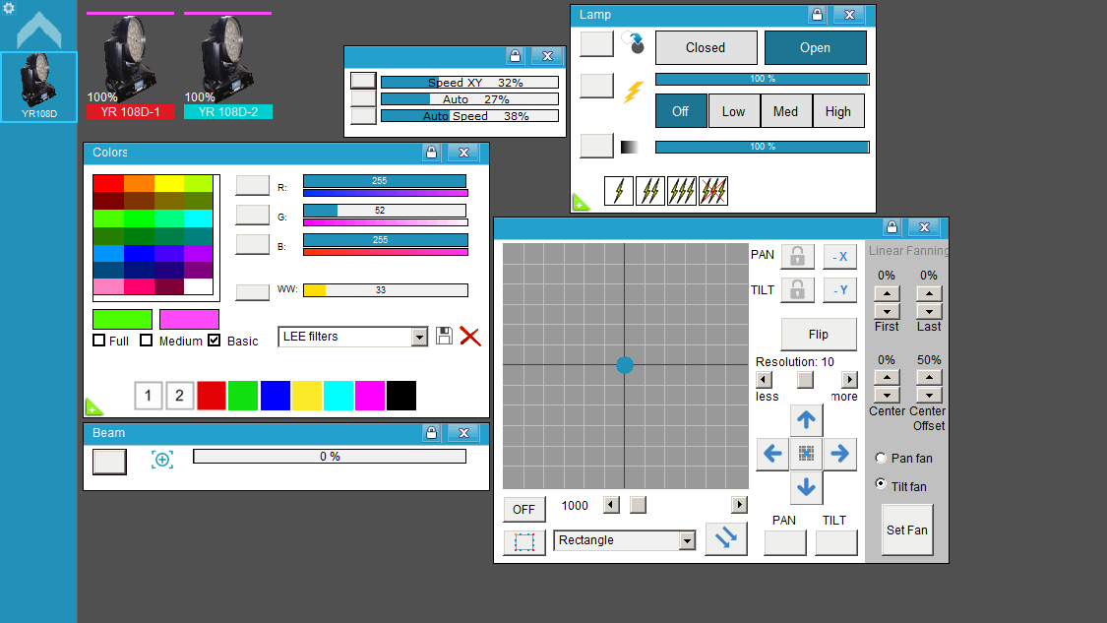Select the red crossed-out lightning strobe preset
1107x623 pixels.
coord(713,191)
